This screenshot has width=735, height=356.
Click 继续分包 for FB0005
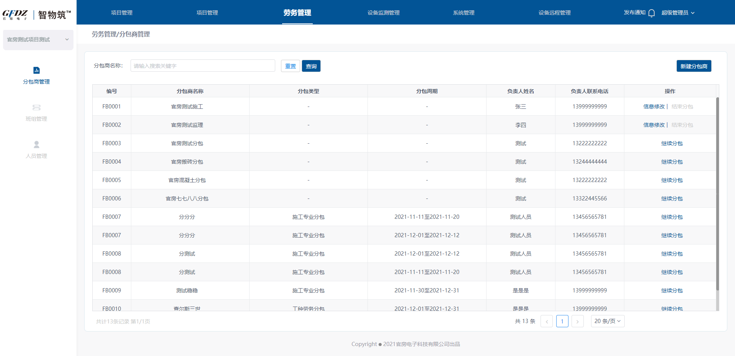pyautogui.click(x=672, y=180)
